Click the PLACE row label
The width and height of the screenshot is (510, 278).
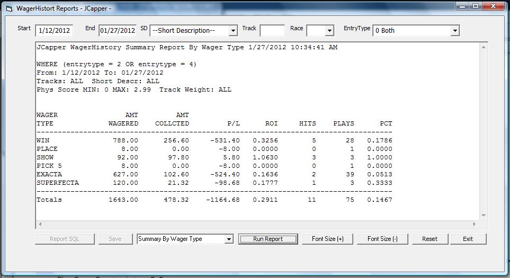pos(47,149)
